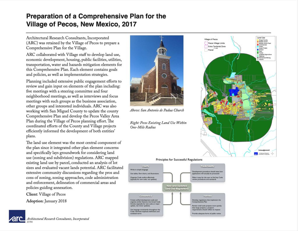Click the ARC logo in the bottom-left corner

click(x=17, y=218)
